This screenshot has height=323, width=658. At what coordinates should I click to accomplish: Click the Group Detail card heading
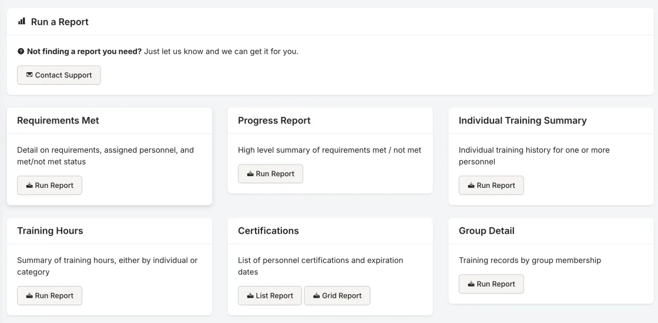[x=486, y=231]
